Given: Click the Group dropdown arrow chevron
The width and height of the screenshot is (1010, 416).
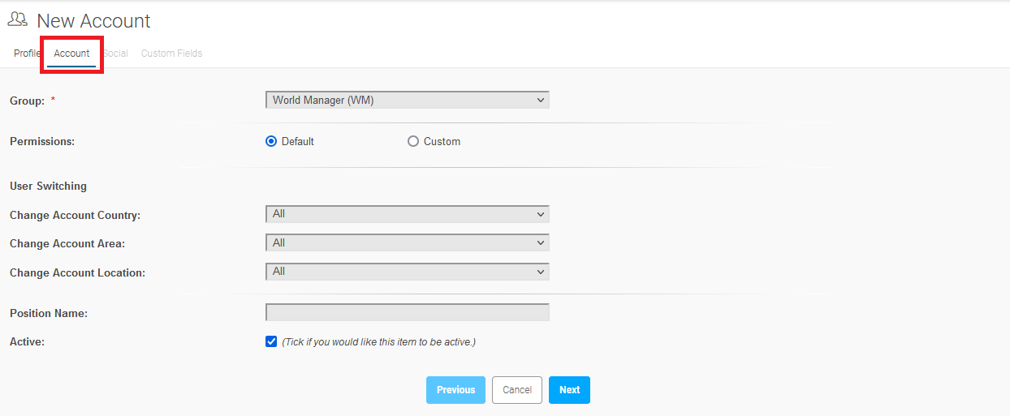Looking at the screenshot, I should [x=541, y=100].
